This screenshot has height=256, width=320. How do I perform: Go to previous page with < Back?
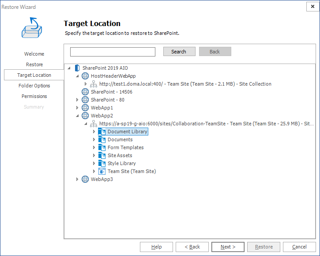192,247
